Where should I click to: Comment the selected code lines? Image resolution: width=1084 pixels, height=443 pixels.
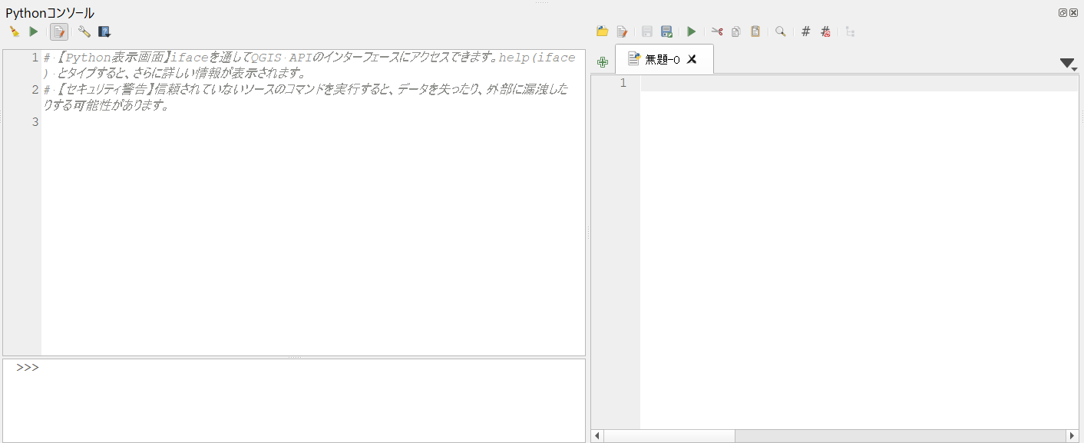coord(805,31)
